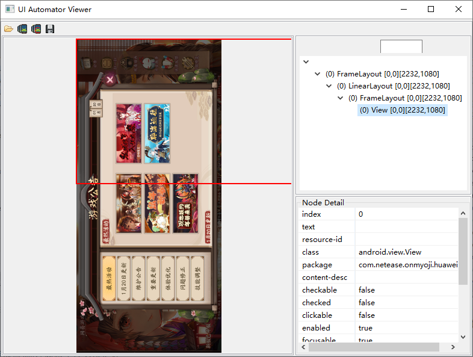Viewport: 473px width, 357px height.
Task: Select the package value com.netease.onmyoji.huawei
Action: coord(407,265)
